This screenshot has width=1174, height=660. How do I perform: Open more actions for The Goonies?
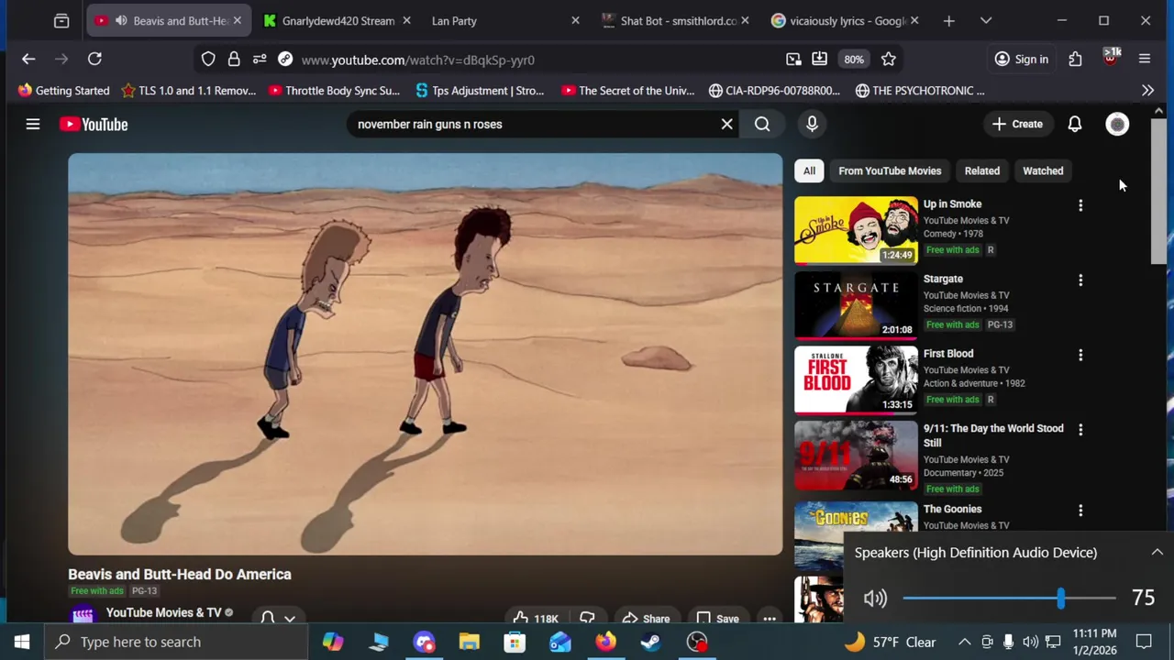click(x=1080, y=510)
